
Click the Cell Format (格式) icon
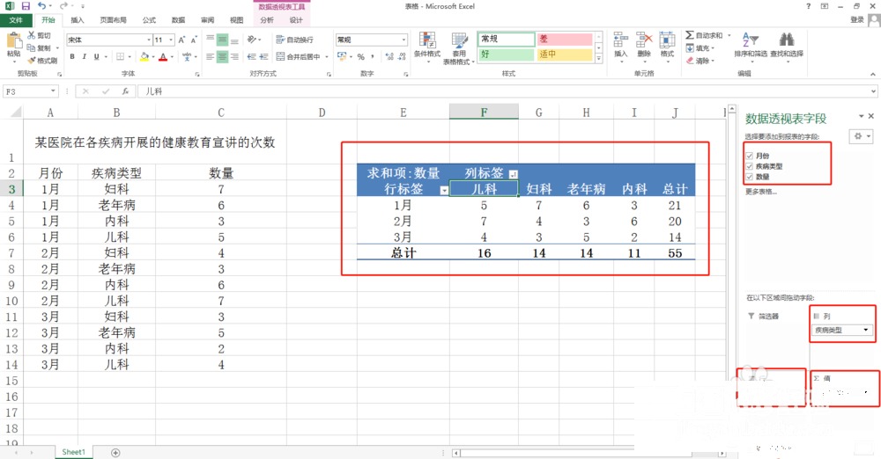point(667,40)
